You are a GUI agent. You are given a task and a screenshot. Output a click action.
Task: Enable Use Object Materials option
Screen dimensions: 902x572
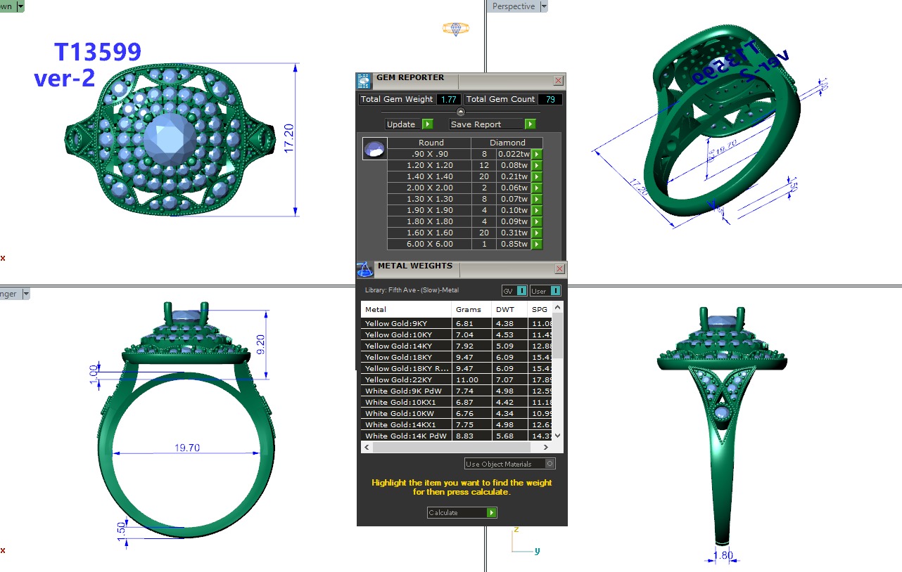(550, 464)
